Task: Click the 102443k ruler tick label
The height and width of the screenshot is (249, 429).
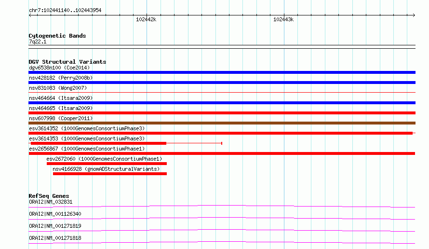Action: click(x=283, y=19)
